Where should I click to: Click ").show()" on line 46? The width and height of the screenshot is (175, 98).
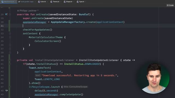tap(35, 83)
